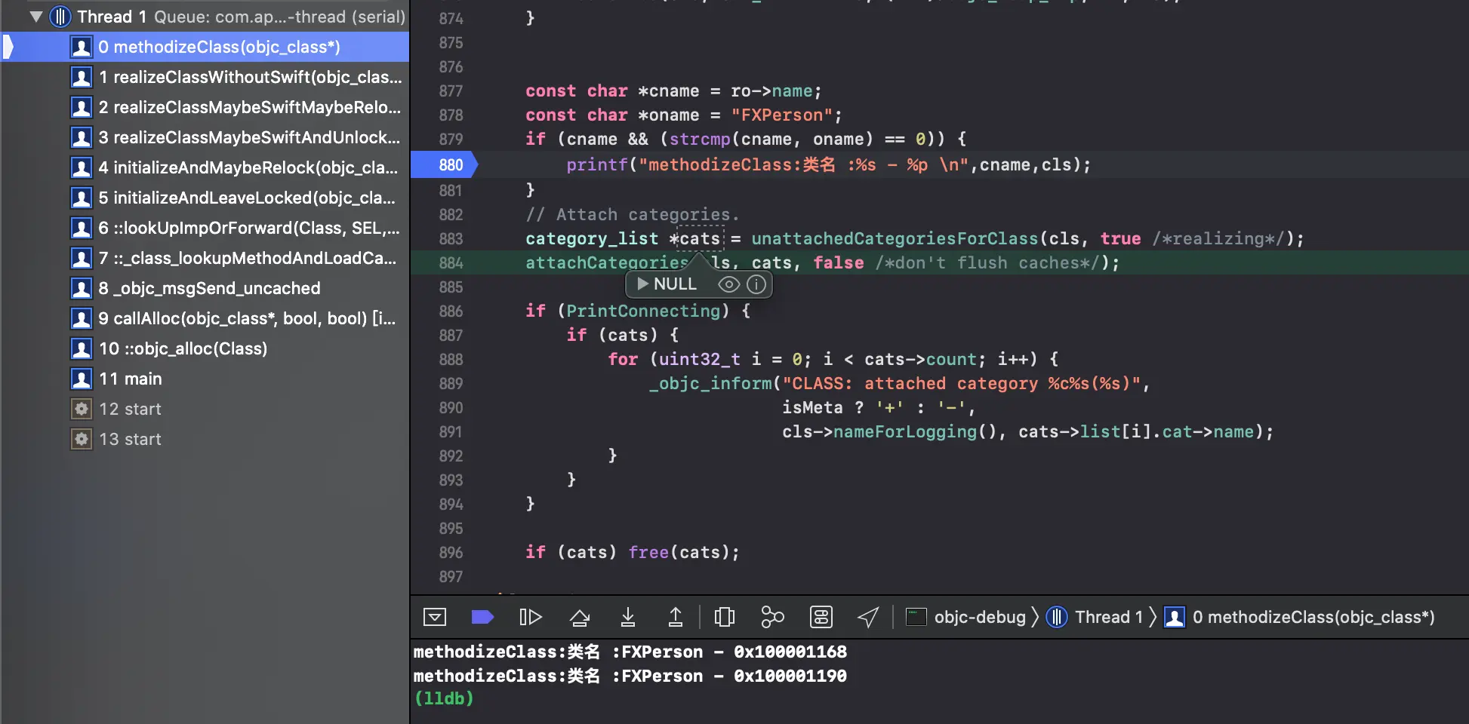Click the gear system-frame icon beside frame 13 start
1469x724 pixels.
coord(82,439)
